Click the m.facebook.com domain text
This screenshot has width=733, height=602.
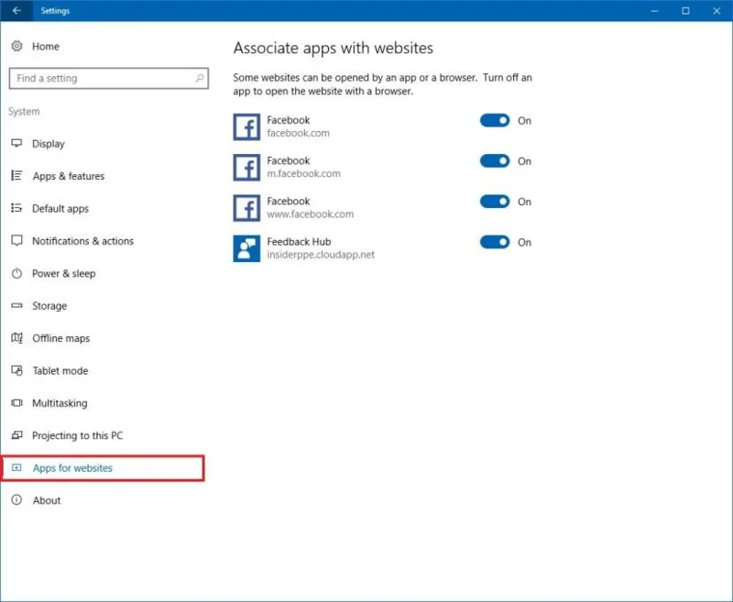pos(304,174)
